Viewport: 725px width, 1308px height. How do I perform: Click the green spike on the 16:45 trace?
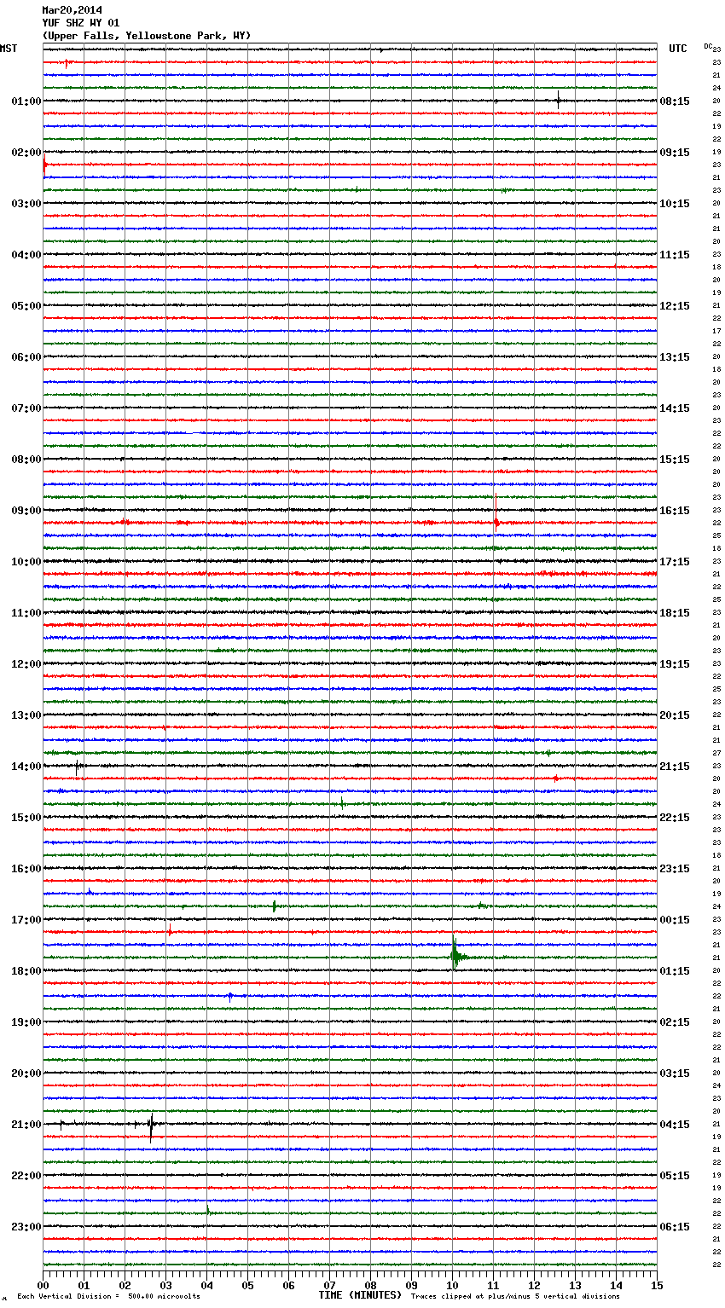(274, 906)
